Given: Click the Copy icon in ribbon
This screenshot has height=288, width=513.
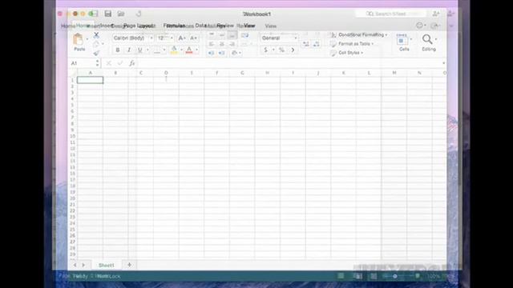Looking at the screenshot, I should tap(96, 44).
